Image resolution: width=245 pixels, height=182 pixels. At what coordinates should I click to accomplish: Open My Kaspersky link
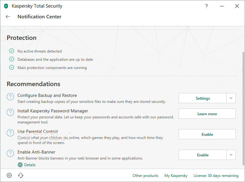tap(176, 176)
